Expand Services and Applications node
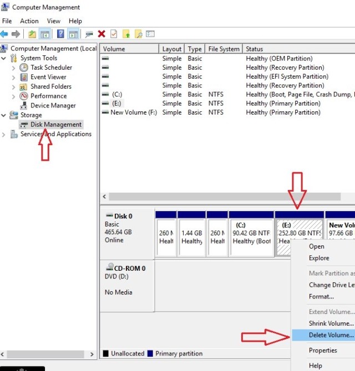This screenshot has height=371, width=355. (x=3, y=135)
